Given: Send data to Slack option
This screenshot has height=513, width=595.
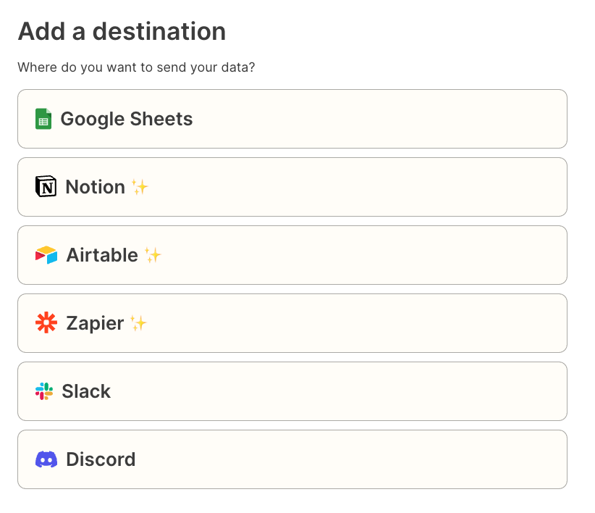Looking at the screenshot, I should (86, 391).
